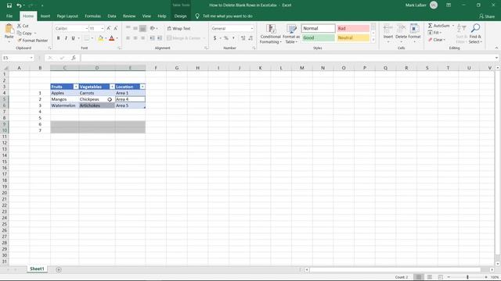The width and height of the screenshot is (501, 281).
Task: Open Conditional Formatting menu
Action: (271, 34)
